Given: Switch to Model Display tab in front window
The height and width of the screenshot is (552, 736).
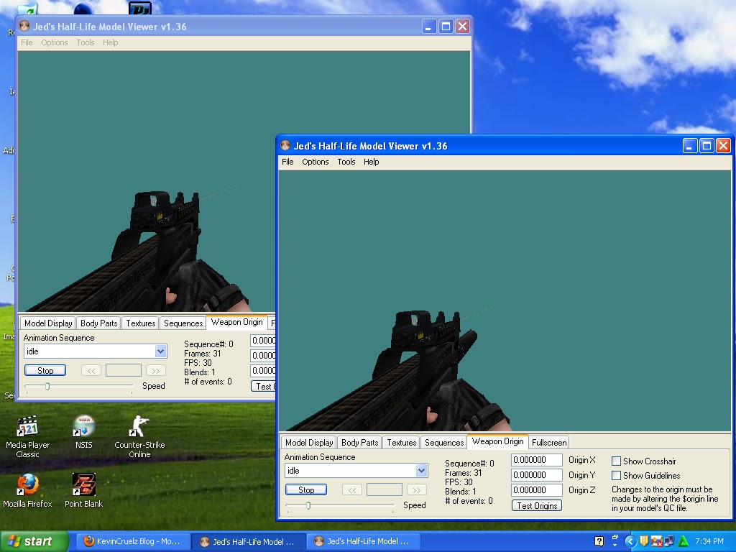Looking at the screenshot, I should point(309,442).
